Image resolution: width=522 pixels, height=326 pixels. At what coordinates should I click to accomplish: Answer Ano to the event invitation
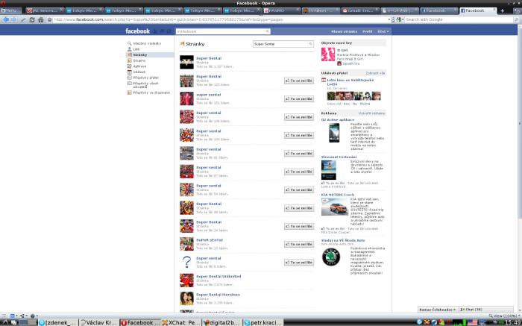[x=347, y=104]
